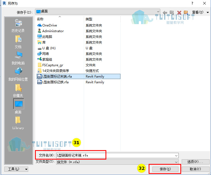The image size is (211, 175).
Task: Click the 库 library folder icon
Action: tap(39, 42)
